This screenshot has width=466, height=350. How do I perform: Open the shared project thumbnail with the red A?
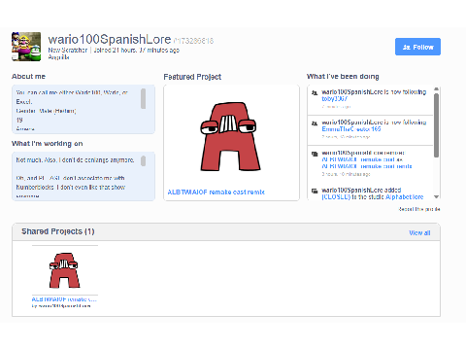click(x=64, y=270)
